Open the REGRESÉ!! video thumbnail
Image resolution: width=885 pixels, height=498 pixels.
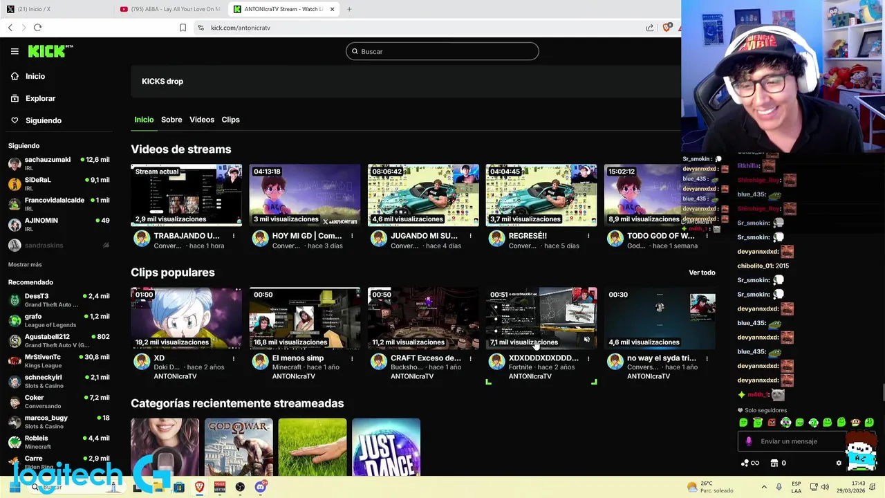pos(541,195)
